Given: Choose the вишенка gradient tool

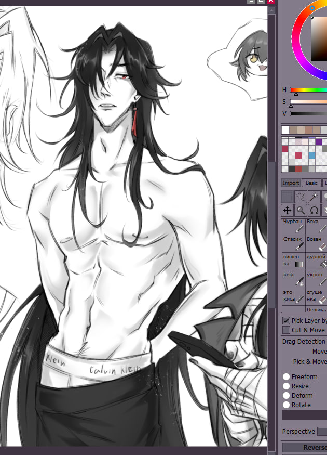Looking at the screenshot, I should click(x=293, y=261).
